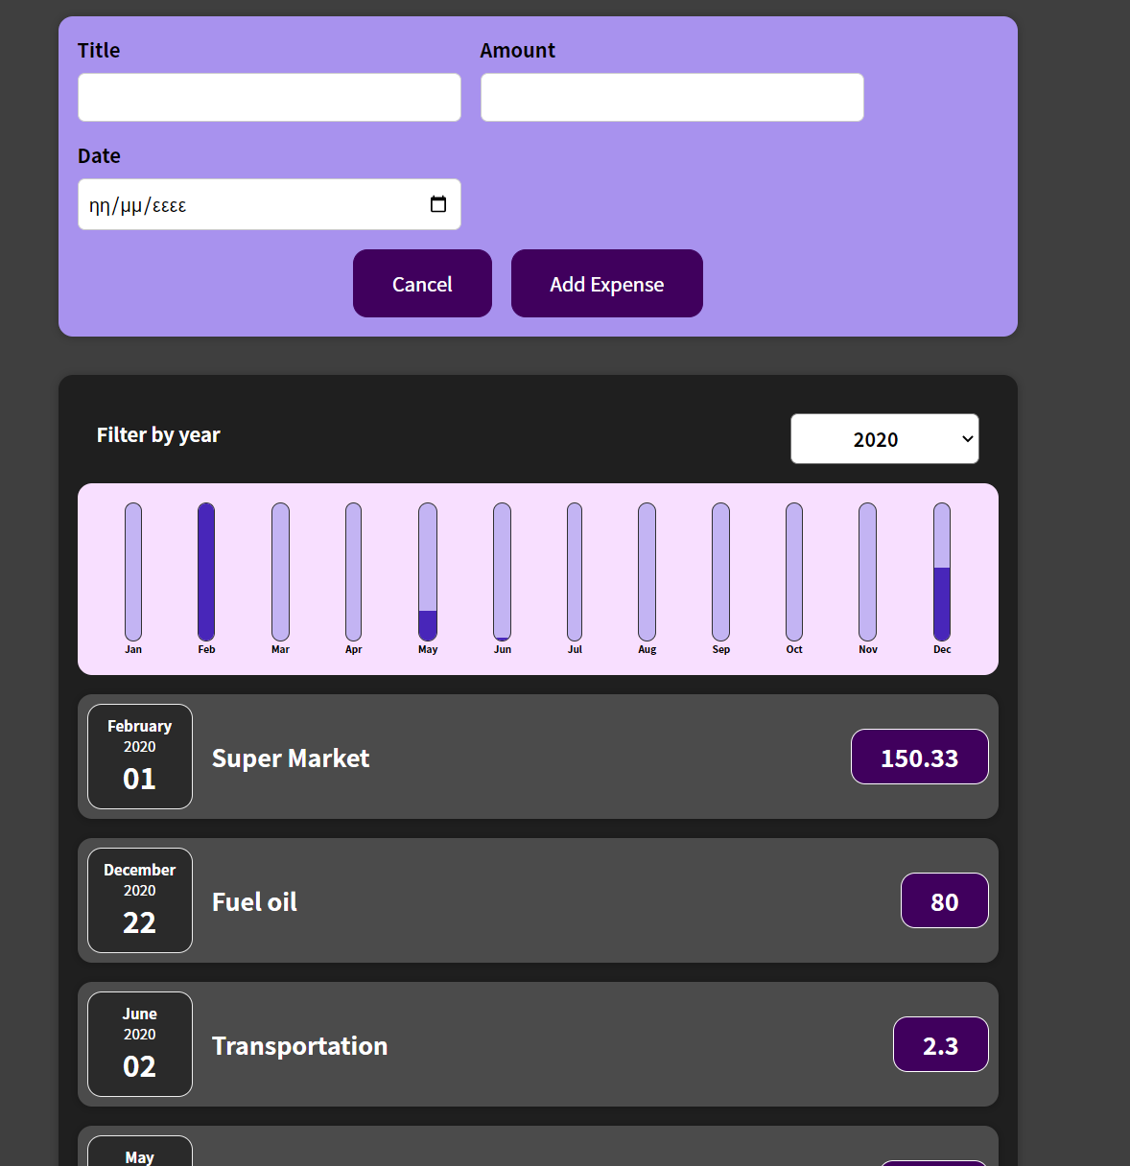The height and width of the screenshot is (1166, 1130).
Task: Click the 150.33 price badge
Action: (919, 758)
